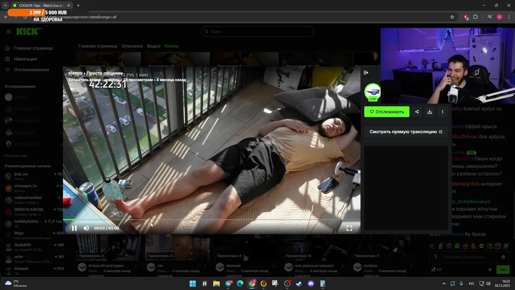Open the clip titled молния
Viewport: 515px width, 290px height.
(233, 266)
